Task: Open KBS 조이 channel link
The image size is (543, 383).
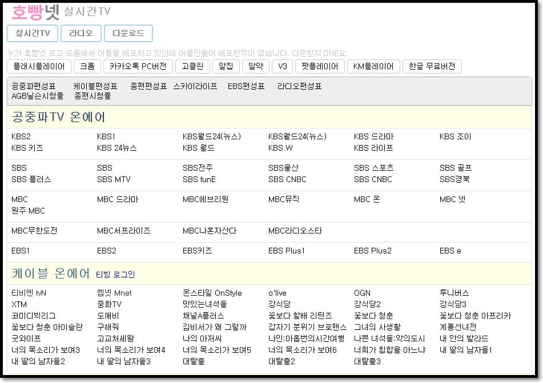Action: click(456, 136)
